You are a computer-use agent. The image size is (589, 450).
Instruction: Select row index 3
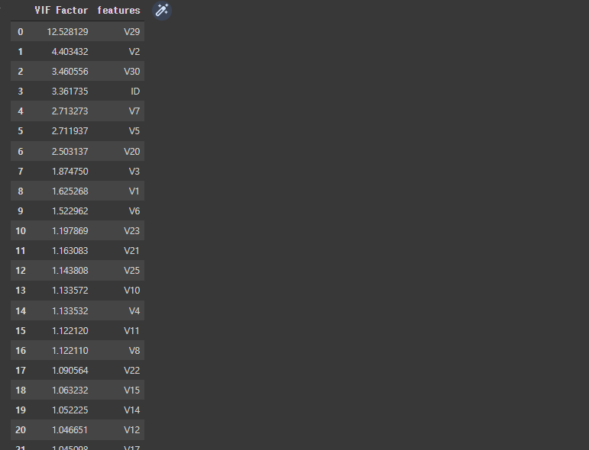[21, 92]
